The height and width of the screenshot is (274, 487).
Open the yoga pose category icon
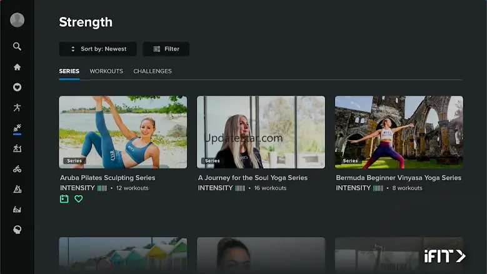[x=17, y=108]
